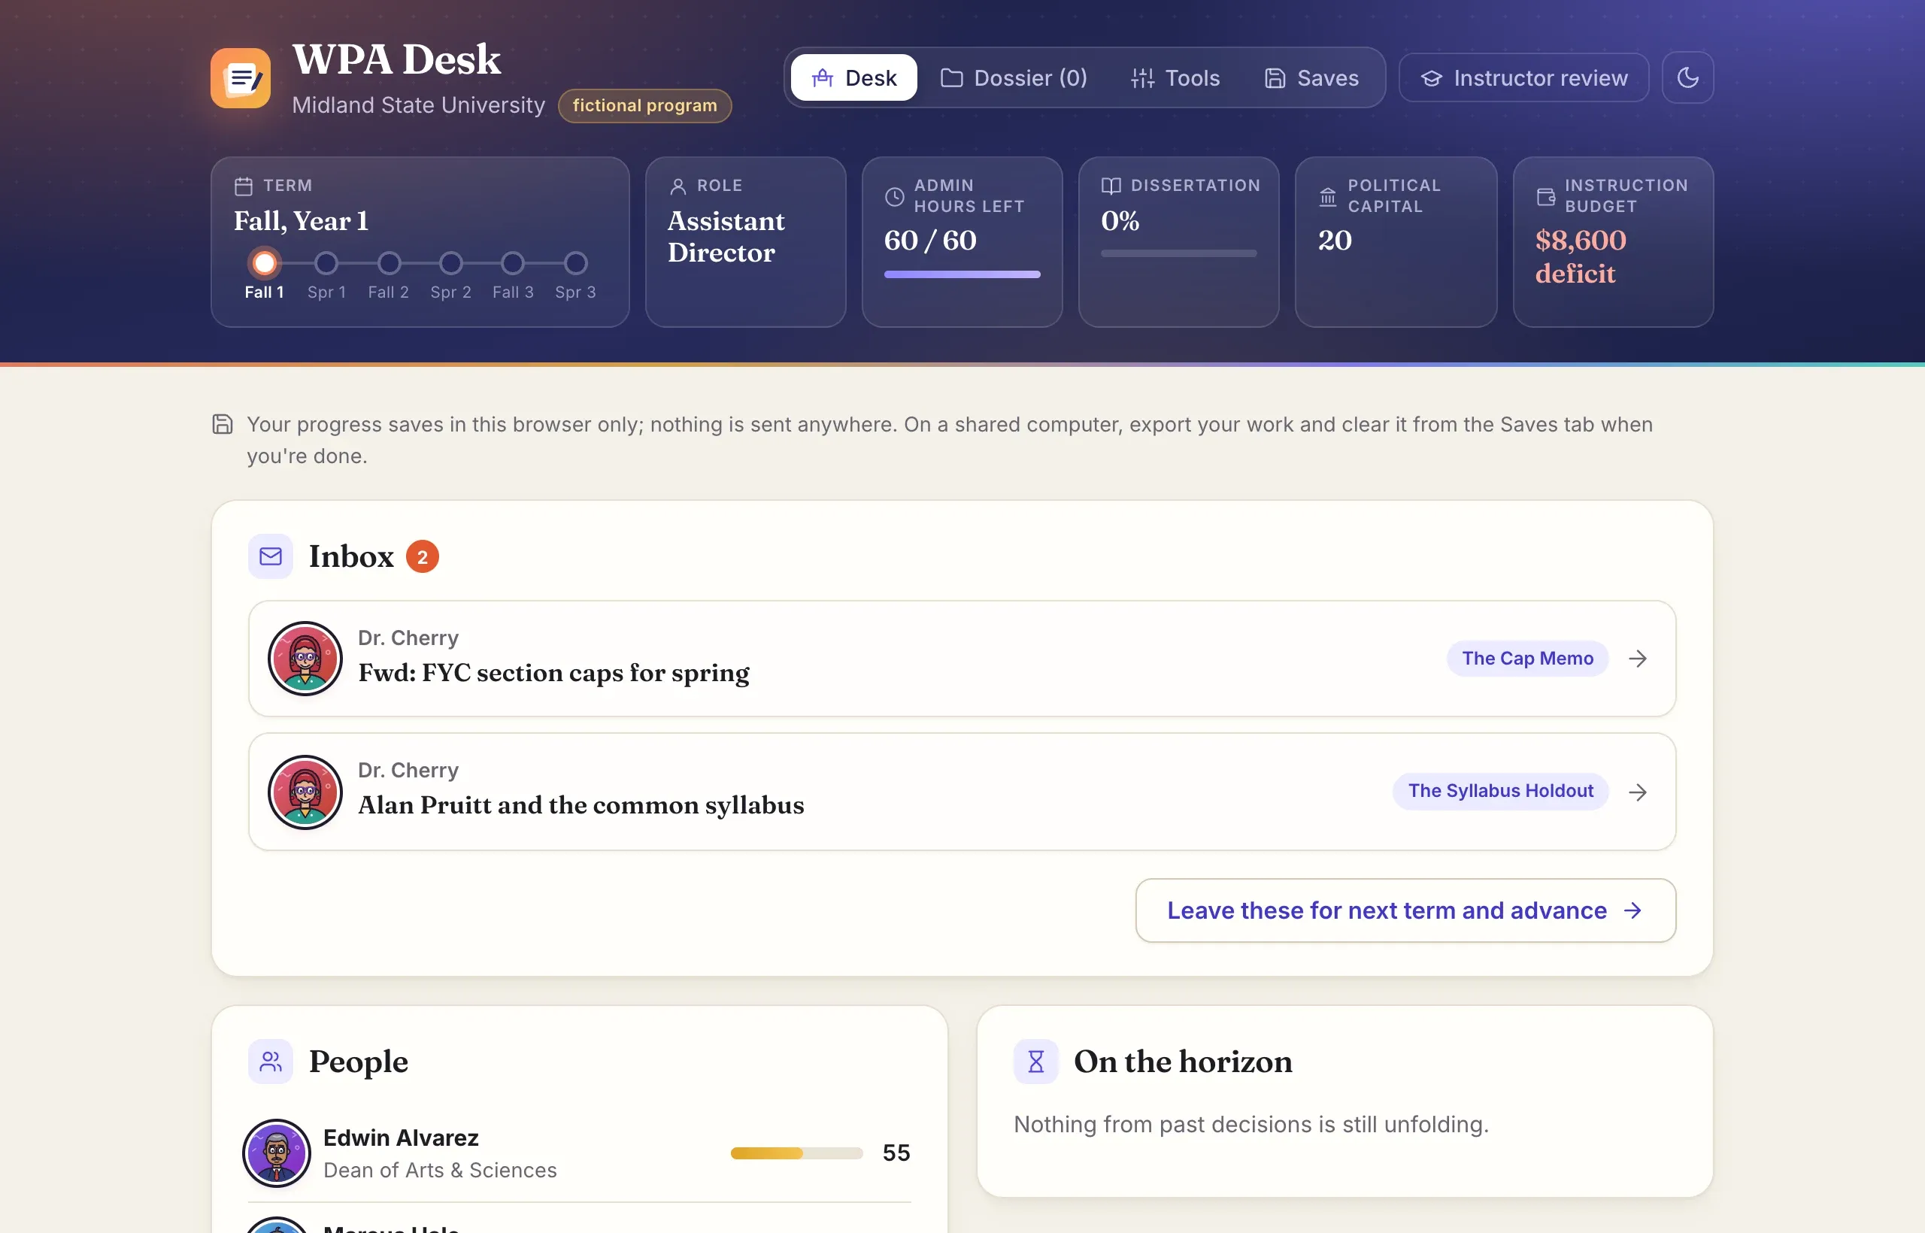Viewport: 1925px width, 1233px height.
Task: Click the $8,600 deficit budget value
Action: tap(1581, 256)
